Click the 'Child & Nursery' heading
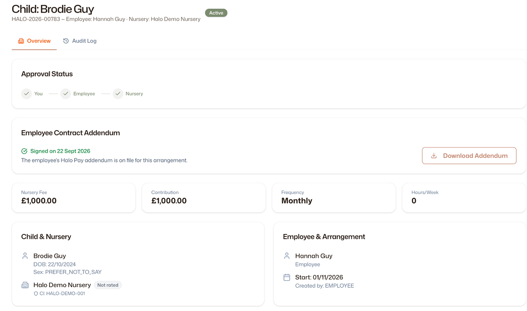 pos(46,237)
